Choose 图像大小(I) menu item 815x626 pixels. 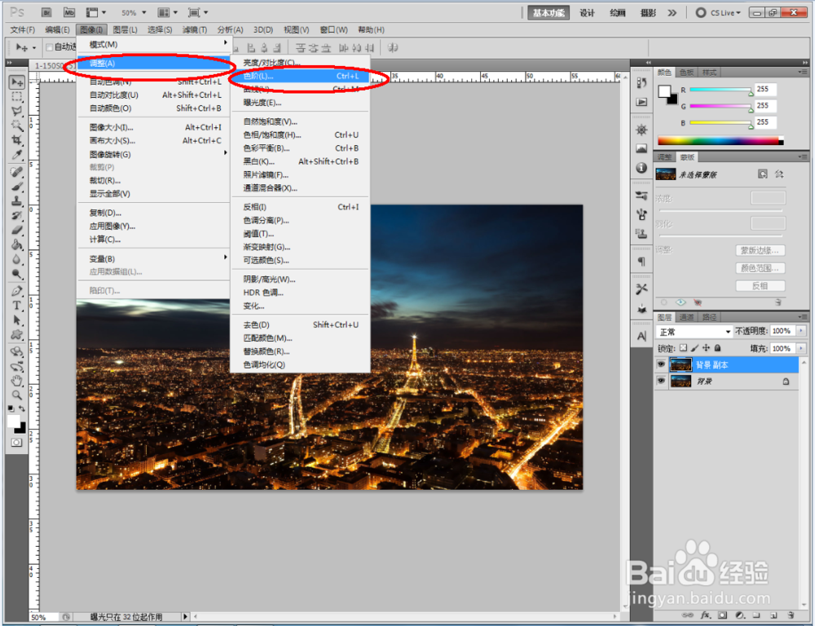pyautogui.click(x=154, y=127)
